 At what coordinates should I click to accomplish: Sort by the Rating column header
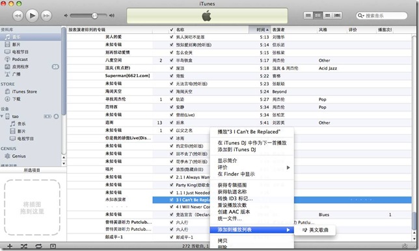click(x=361, y=30)
